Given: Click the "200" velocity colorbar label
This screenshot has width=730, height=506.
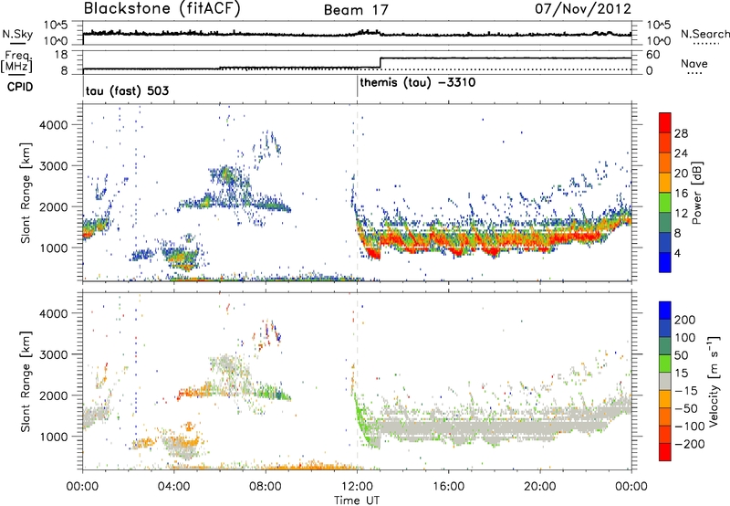Looking at the screenshot, I should 685,320.
